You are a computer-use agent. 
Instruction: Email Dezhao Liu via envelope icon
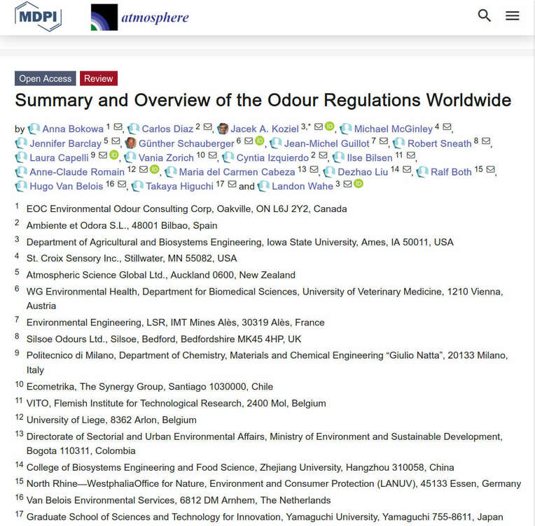pos(407,169)
